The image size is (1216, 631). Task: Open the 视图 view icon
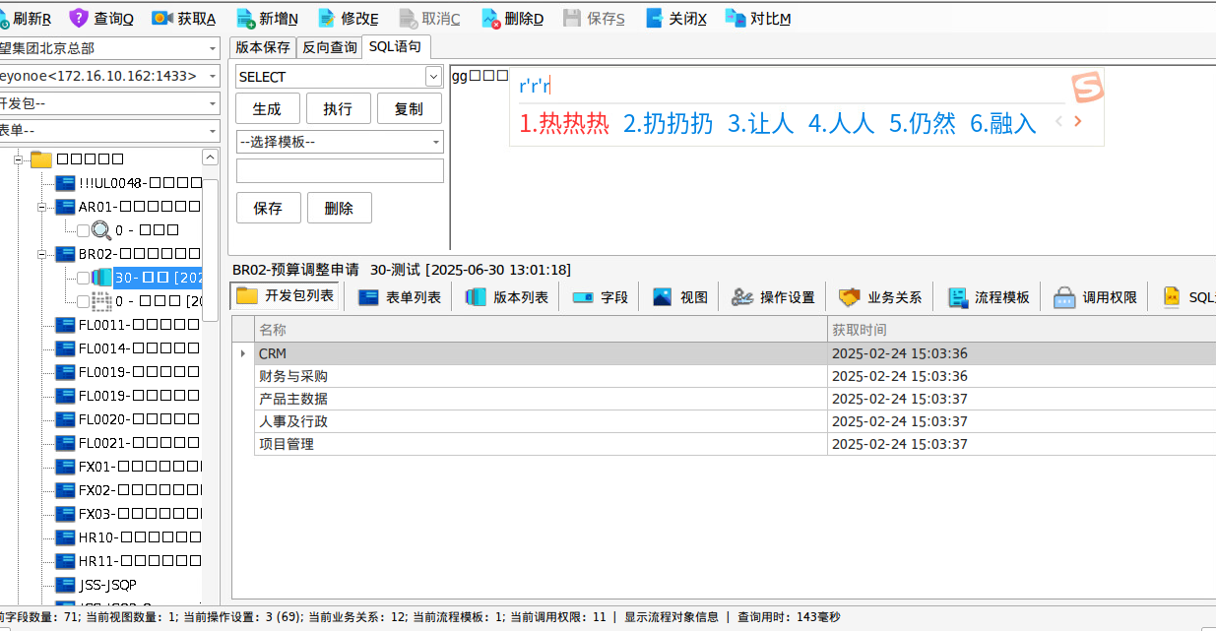[x=662, y=297]
